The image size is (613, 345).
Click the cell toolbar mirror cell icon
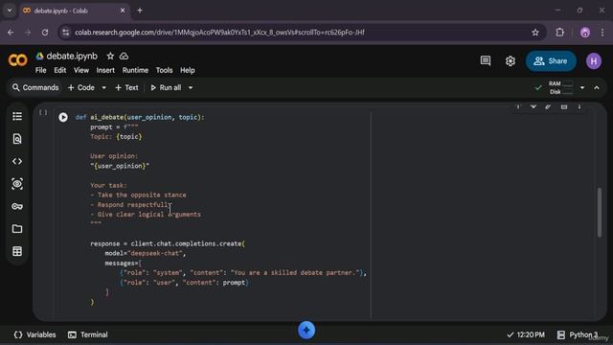564,106
